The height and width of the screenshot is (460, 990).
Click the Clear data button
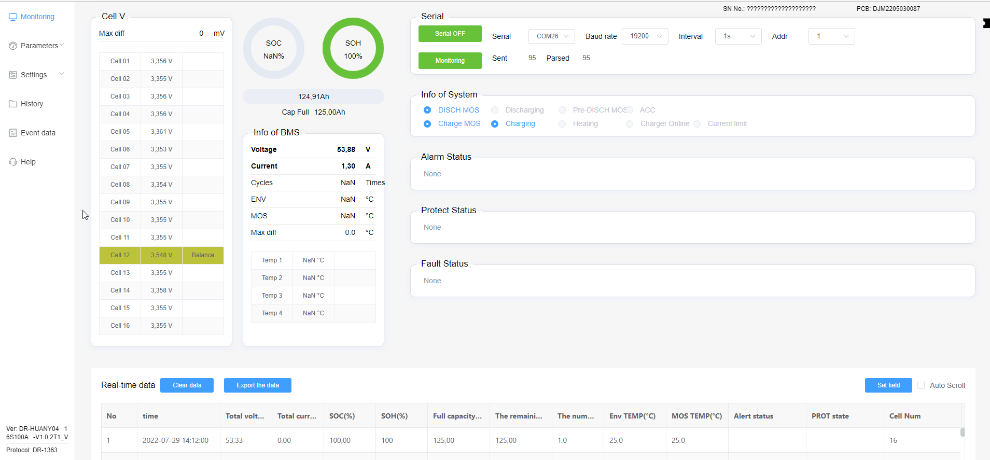(187, 385)
